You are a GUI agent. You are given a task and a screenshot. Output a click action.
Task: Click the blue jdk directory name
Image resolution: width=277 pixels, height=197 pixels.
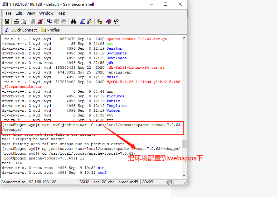[x=110, y=63]
